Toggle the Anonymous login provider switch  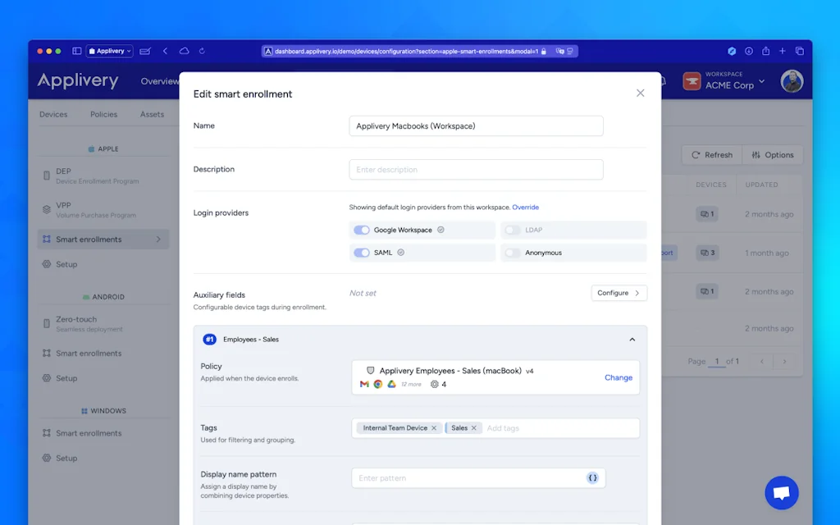513,253
